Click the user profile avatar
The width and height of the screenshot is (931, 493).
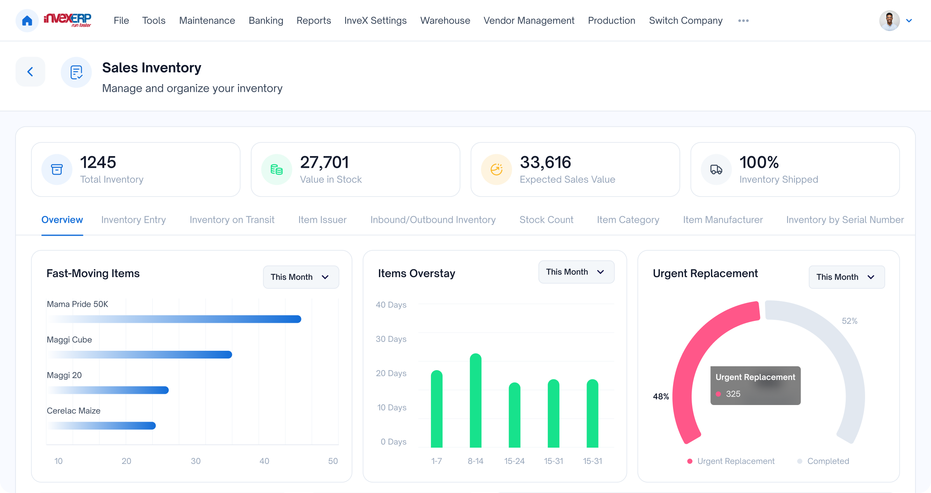(889, 21)
